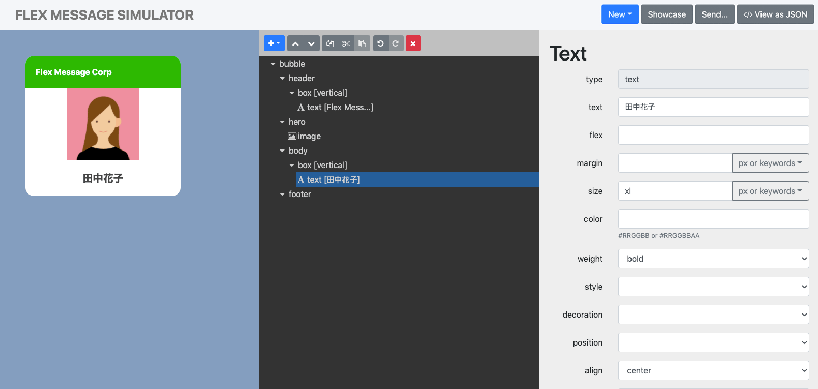This screenshot has width=818, height=389.
Task: Delete element with red X button
Action: coord(413,43)
